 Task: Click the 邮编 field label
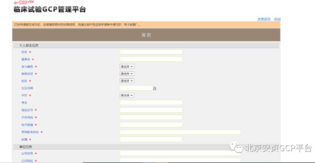click(24, 139)
